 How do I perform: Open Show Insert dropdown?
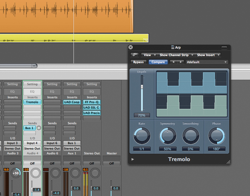point(208,55)
